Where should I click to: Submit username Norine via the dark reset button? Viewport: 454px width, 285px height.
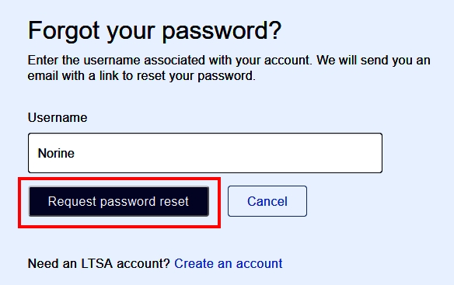(x=119, y=201)
